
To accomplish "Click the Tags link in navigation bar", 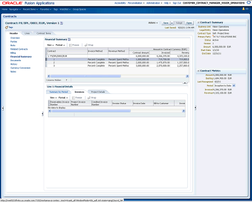I will (x=56, y=9).
